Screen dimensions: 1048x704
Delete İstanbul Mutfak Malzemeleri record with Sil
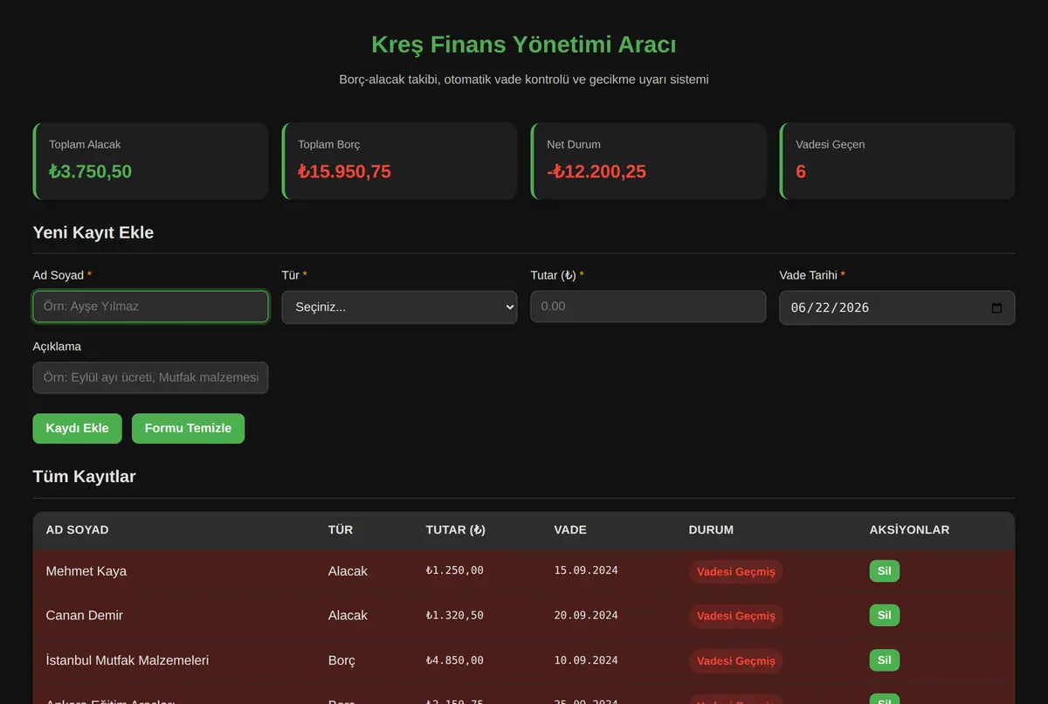(884, 660)
